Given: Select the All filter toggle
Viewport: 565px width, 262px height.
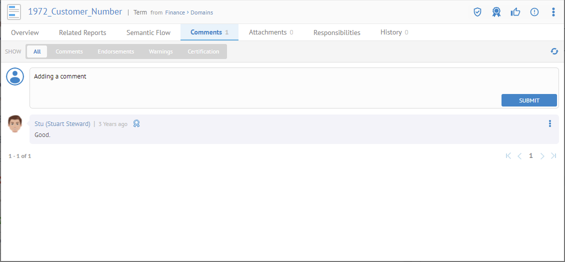Looking at the screenshot, I should [x=37, y=51].
